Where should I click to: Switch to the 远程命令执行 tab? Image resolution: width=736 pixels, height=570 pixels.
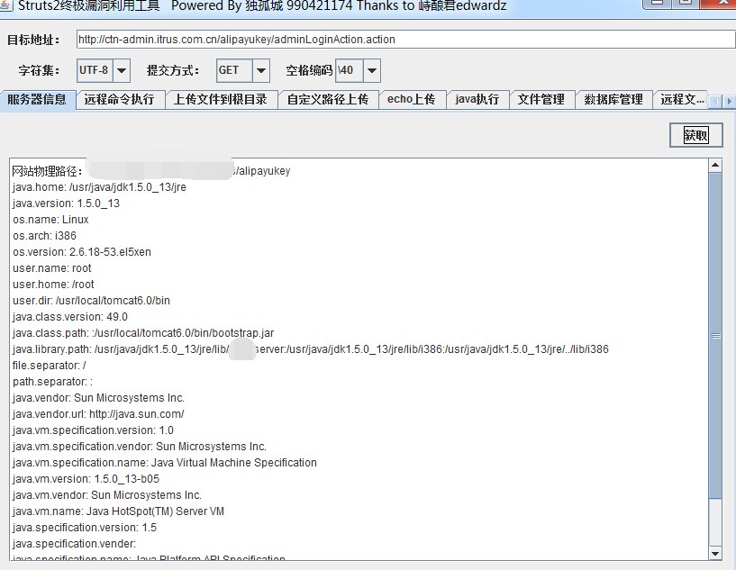[x=119, y=99]
